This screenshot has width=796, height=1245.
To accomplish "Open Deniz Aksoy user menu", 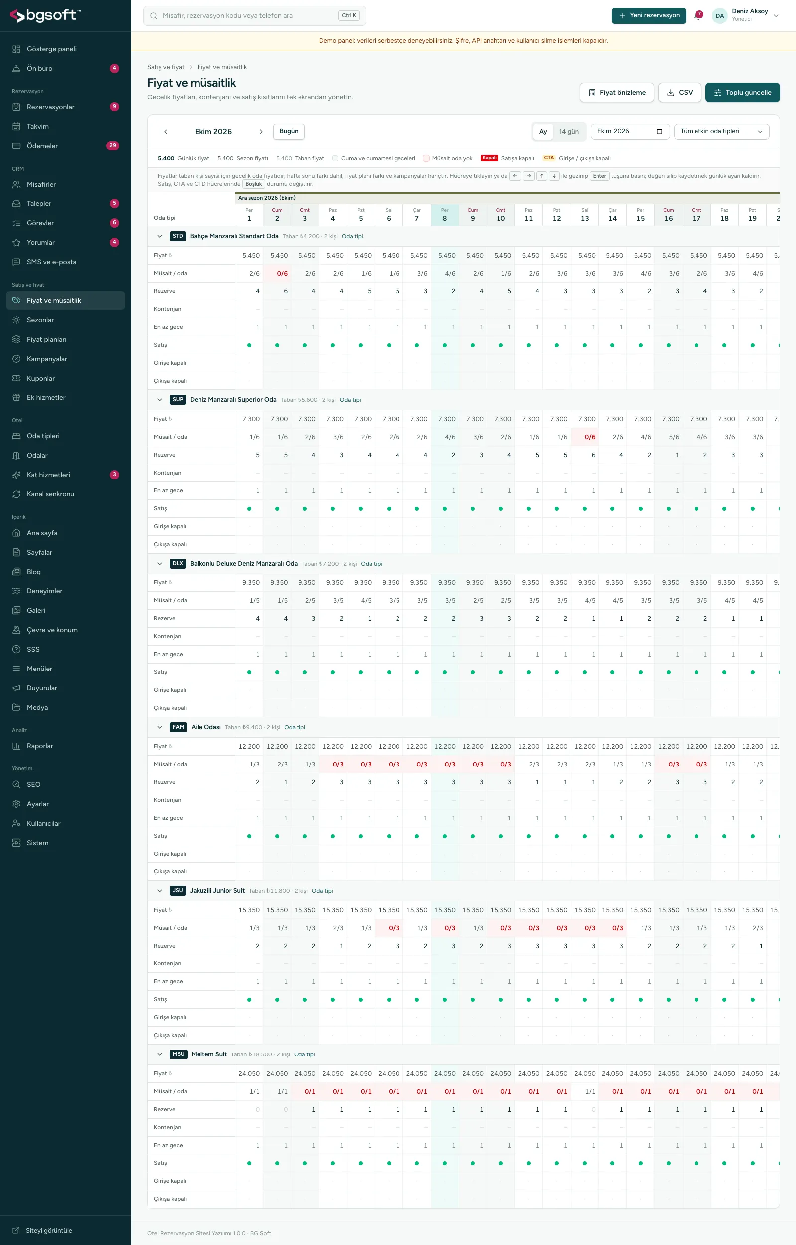I will 746,16.
